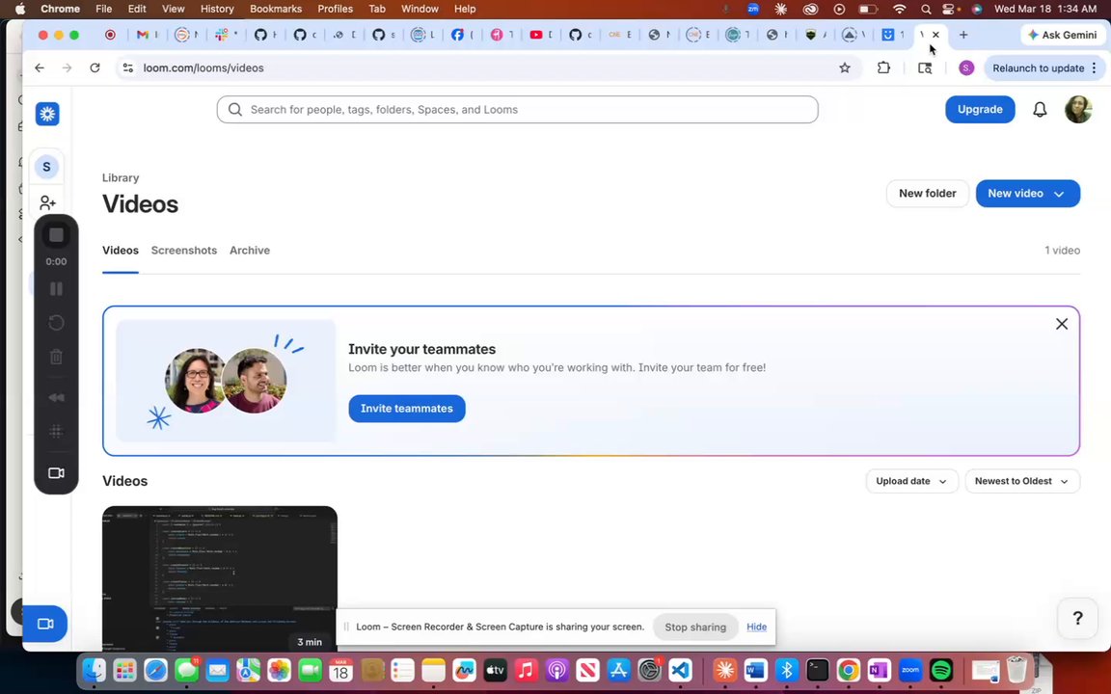This screenshot has width=1111, height=694.
Task: Click Relaunch to update
Action: (1038, 68)
